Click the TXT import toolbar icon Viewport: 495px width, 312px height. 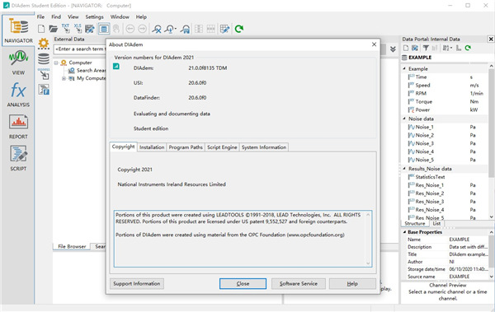click(66, 28)
